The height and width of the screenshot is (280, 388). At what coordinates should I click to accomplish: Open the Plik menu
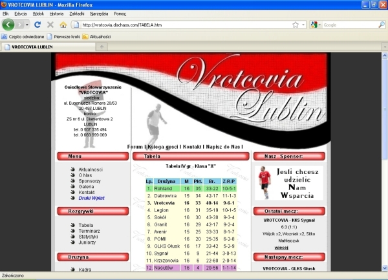pos(5,14)
